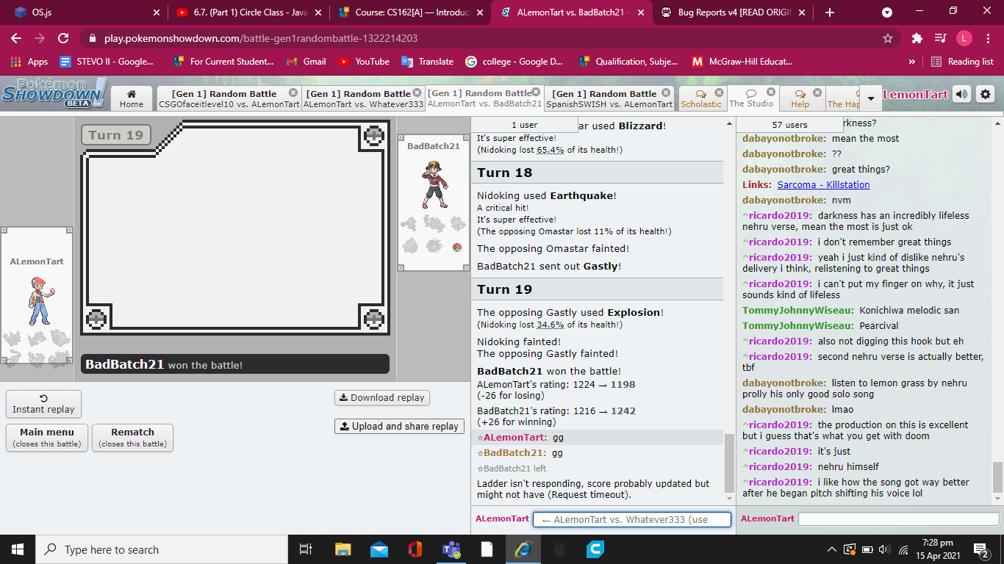Open the Chrome extensions puzzle icon
The height and width of the screenshot is (564, 1004).
coord(917,38)
